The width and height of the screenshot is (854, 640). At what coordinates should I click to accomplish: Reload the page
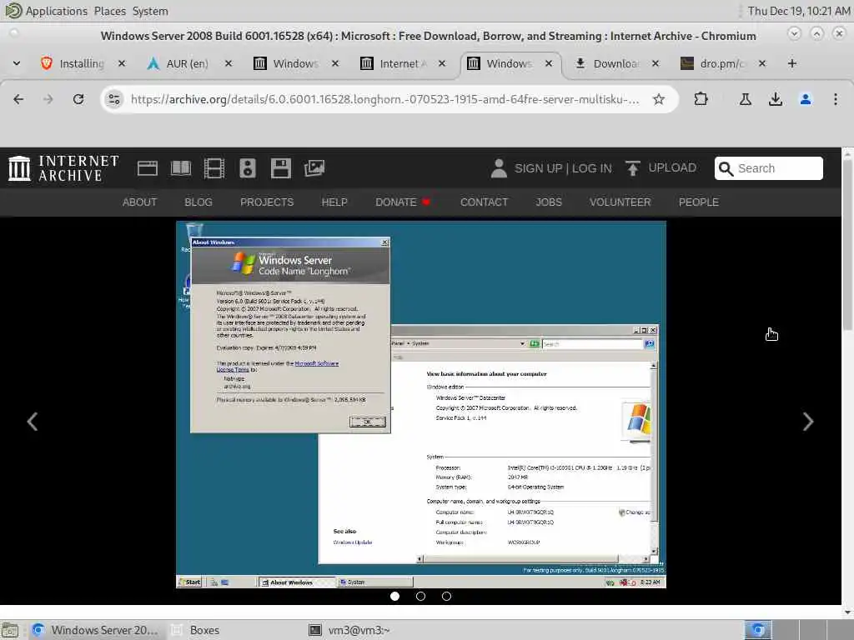click(78, 99)
